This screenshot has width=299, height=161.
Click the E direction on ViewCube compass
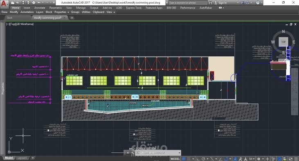coord(294,42)
